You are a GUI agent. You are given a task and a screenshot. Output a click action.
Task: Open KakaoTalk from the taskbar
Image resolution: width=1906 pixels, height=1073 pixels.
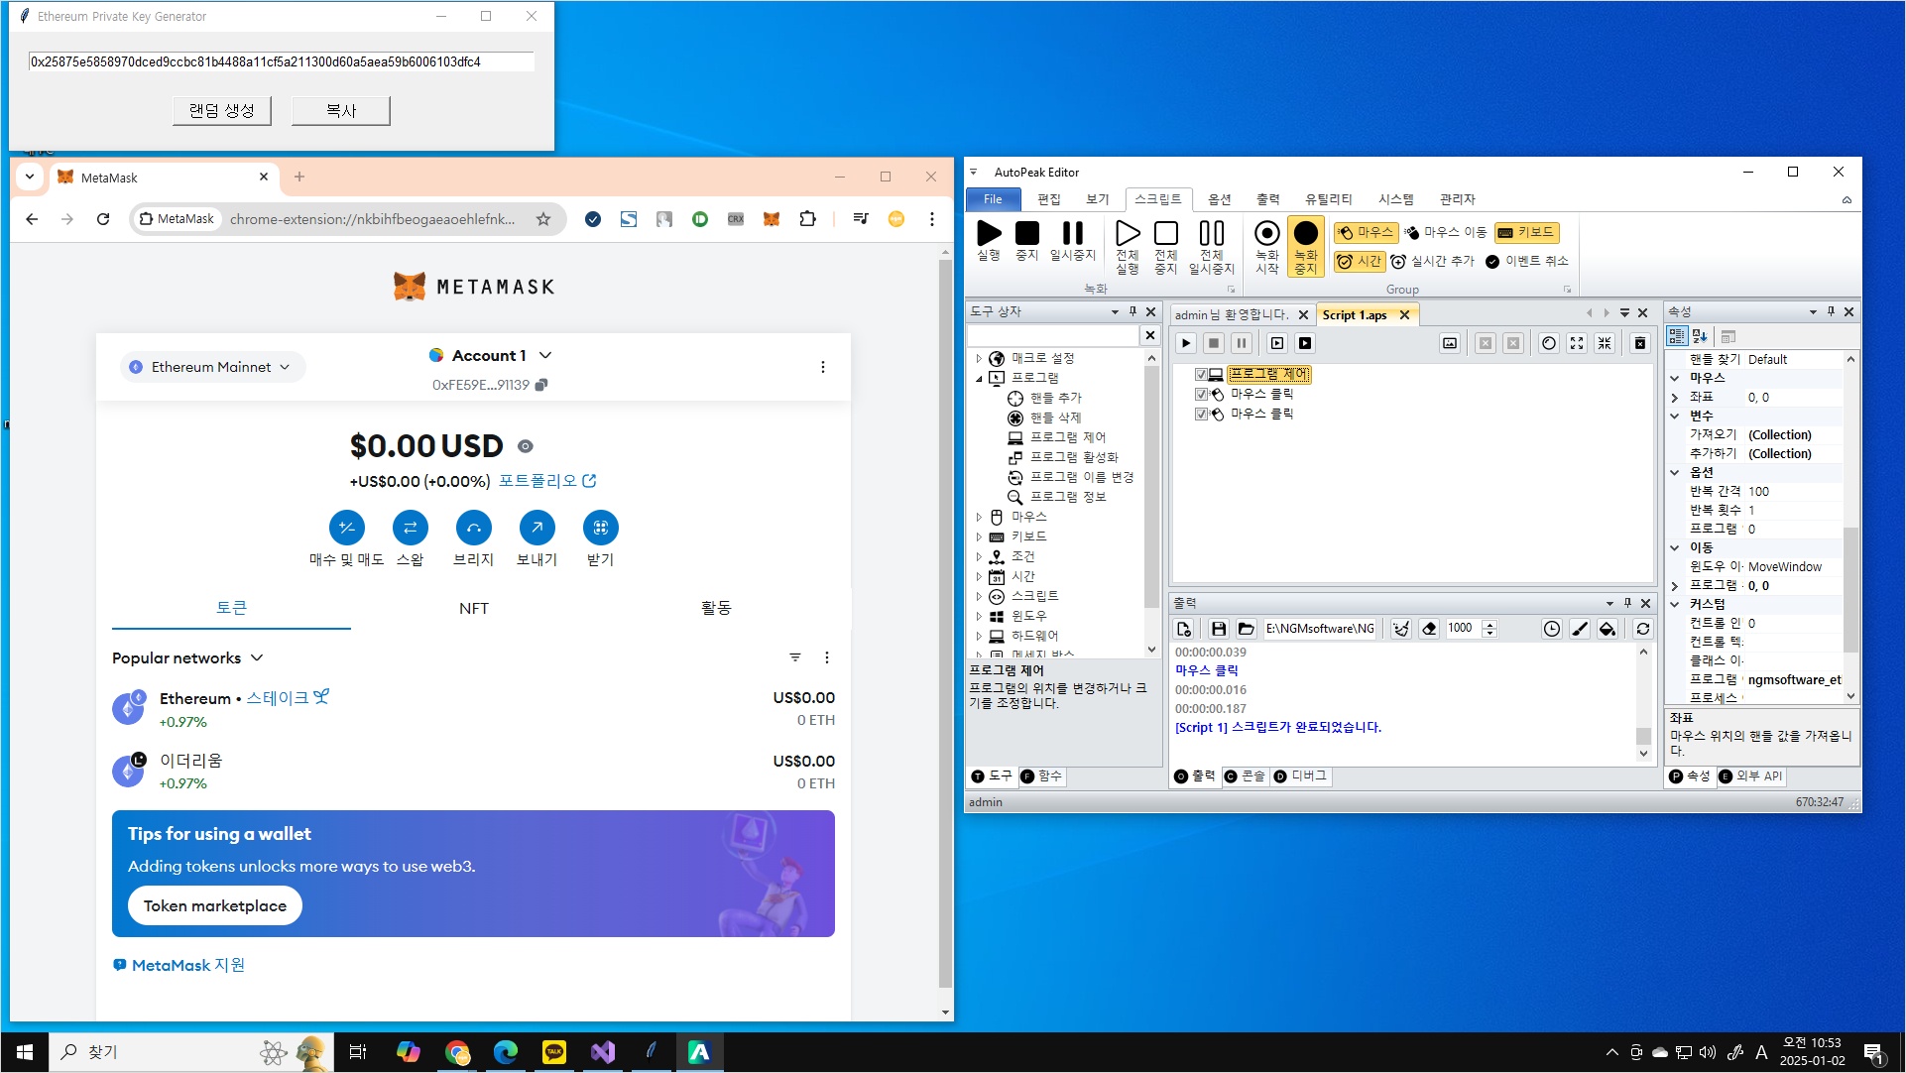click(554, 1052)
